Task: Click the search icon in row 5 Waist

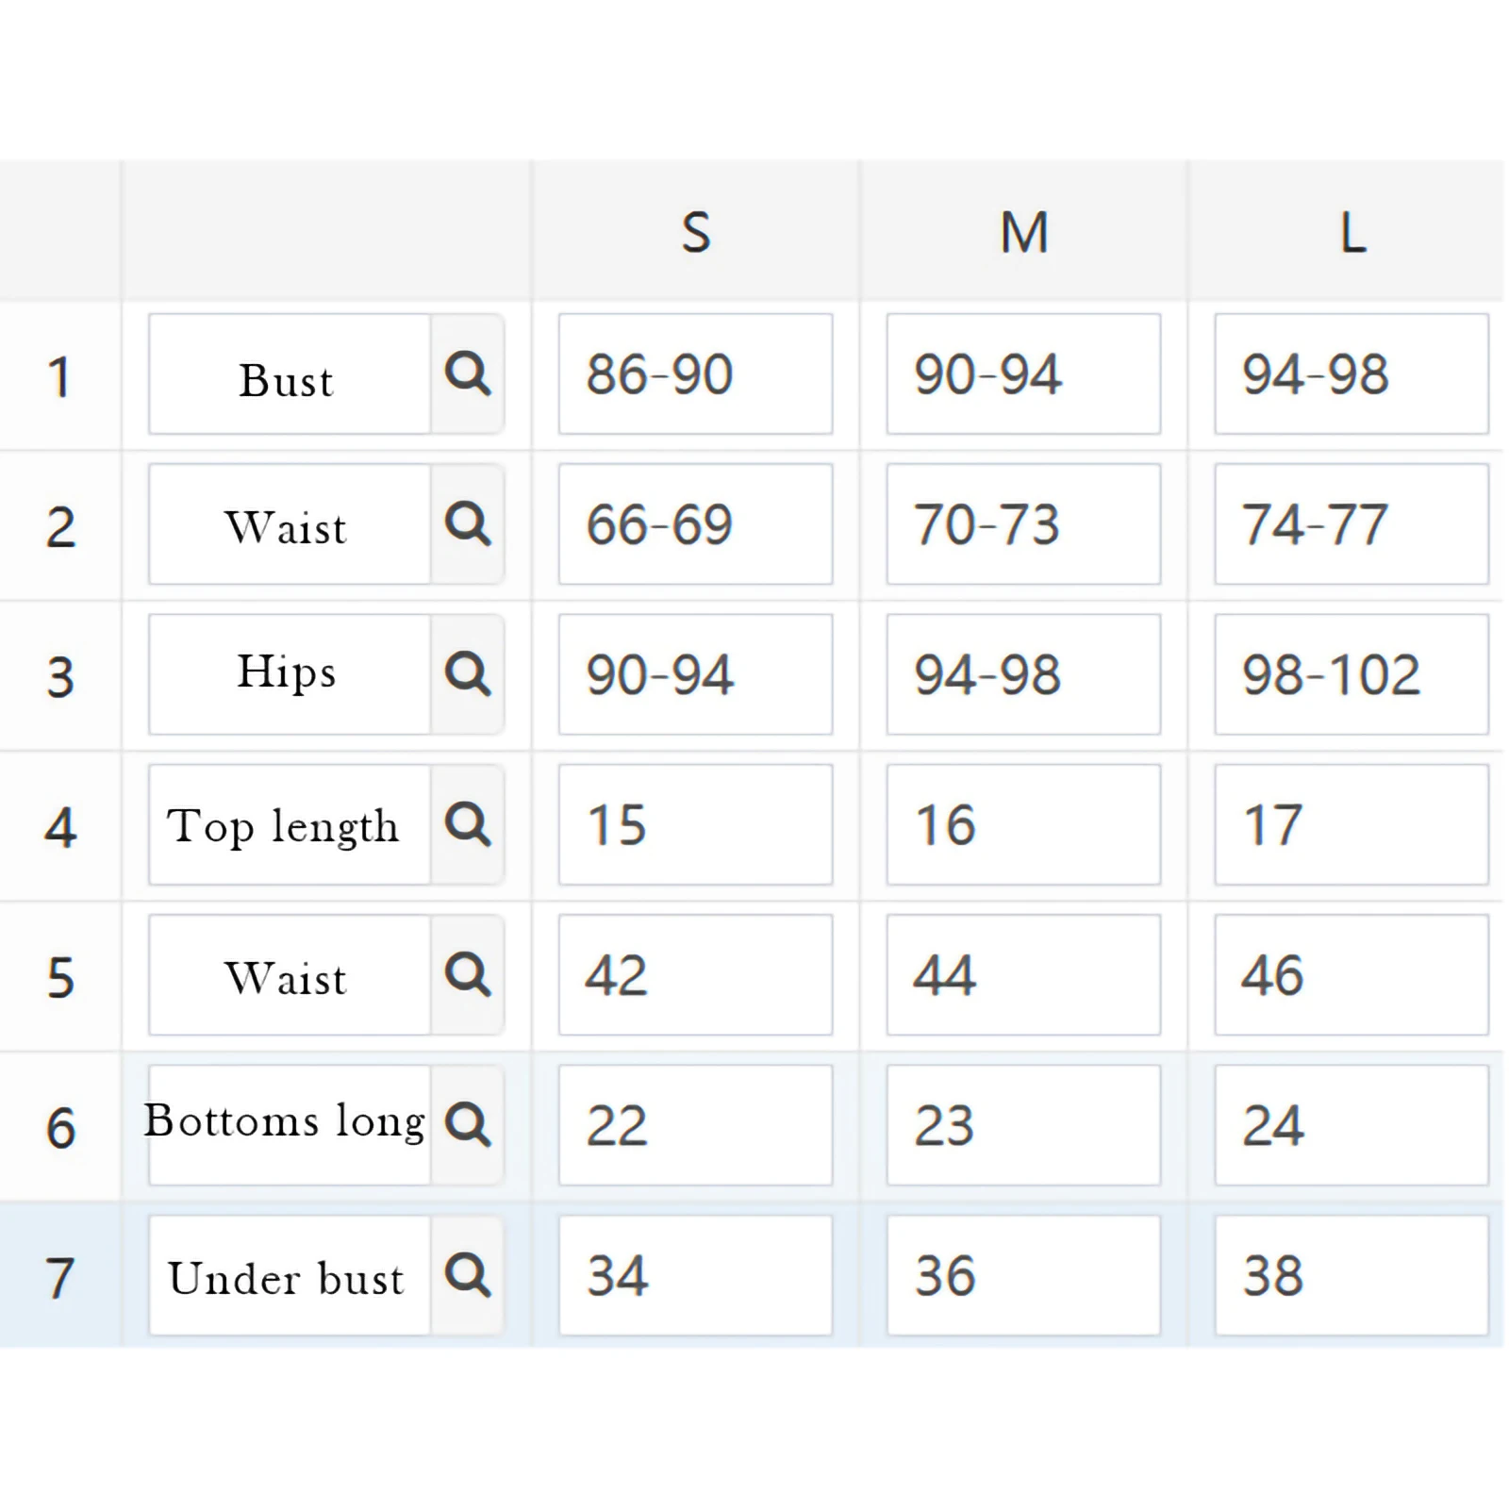Action: tap(468, 975)
